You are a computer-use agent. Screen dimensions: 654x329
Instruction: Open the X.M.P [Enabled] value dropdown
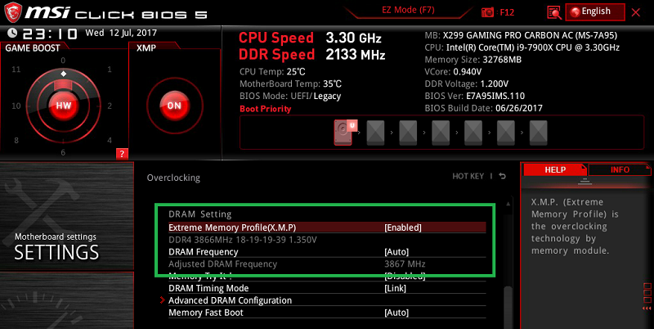pos(403,228)
